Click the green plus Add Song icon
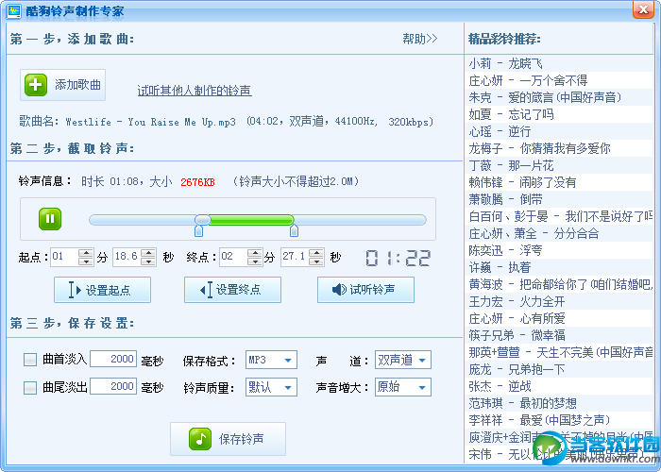661x472 pixels. (x=36, y=85)
